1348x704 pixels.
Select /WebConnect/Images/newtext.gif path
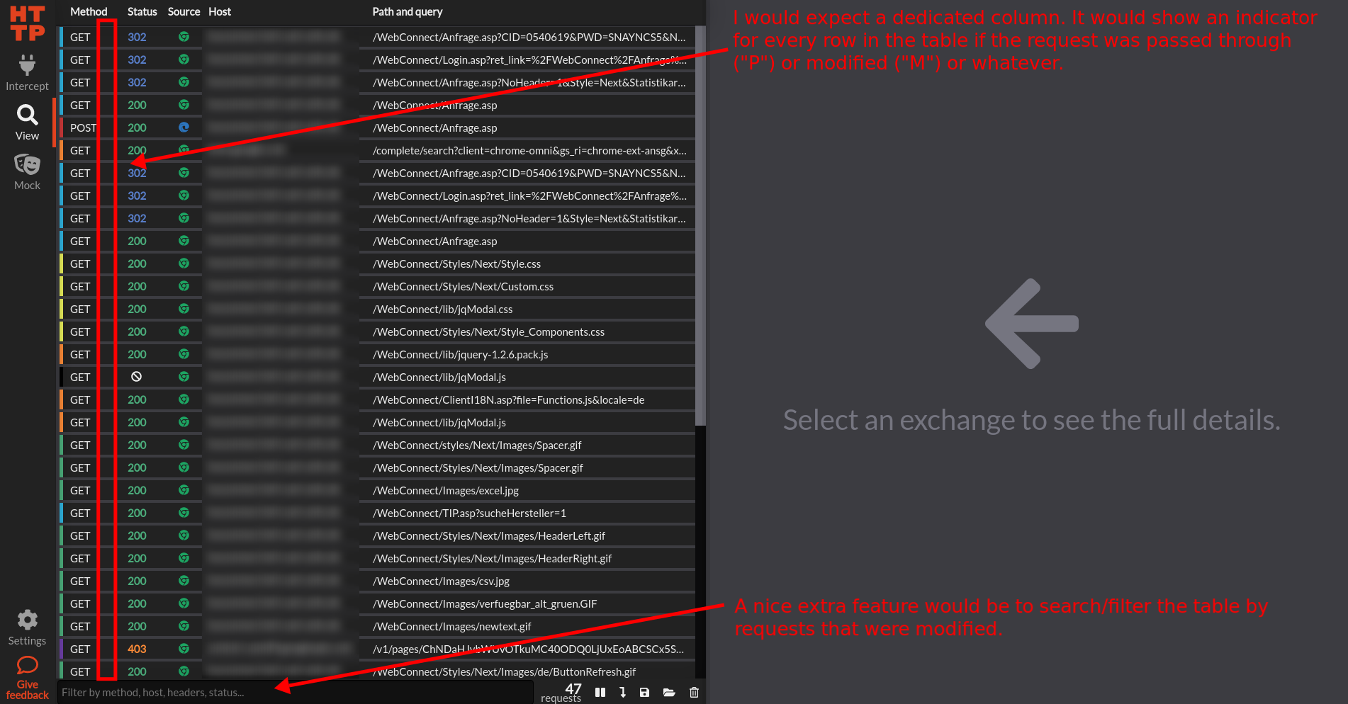452,626
